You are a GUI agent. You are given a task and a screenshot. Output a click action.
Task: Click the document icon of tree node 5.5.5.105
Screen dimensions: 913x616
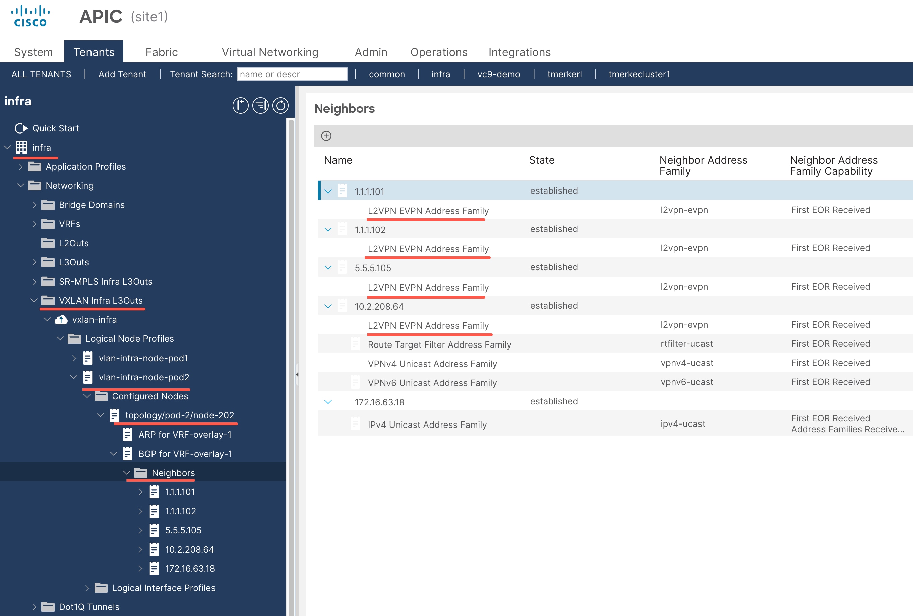click(154, 531)
